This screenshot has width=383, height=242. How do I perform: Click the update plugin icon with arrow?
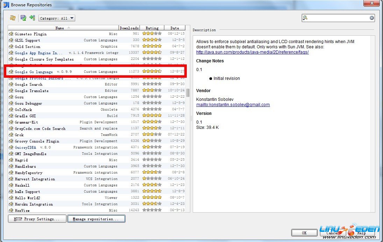[32, 18]
